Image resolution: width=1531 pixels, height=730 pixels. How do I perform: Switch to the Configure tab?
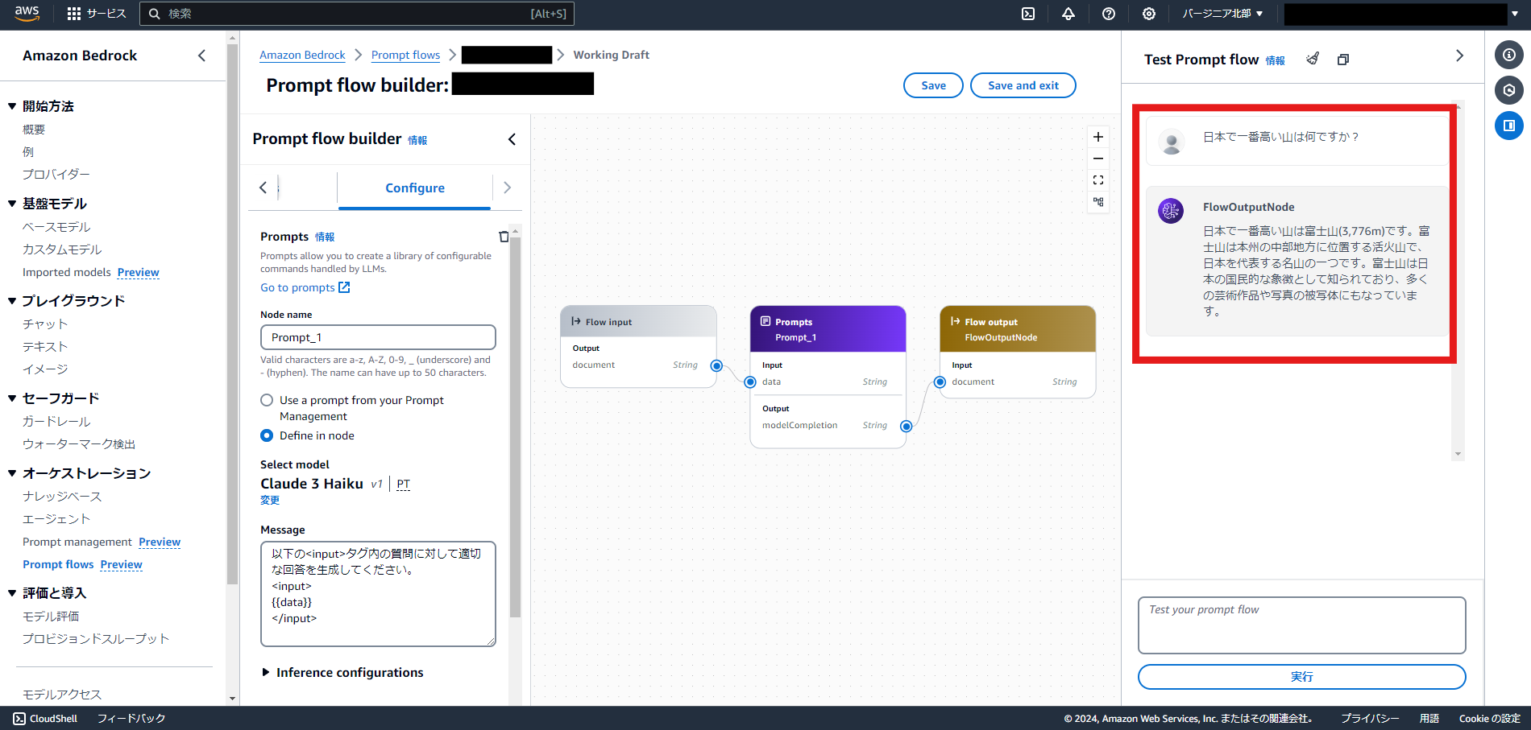click(x=414, y=188)
